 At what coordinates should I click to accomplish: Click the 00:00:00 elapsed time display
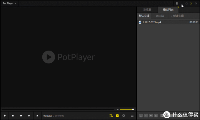coord(48,116)
